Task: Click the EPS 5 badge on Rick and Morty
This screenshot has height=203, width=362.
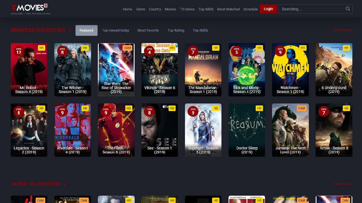Action: (236, 51)
